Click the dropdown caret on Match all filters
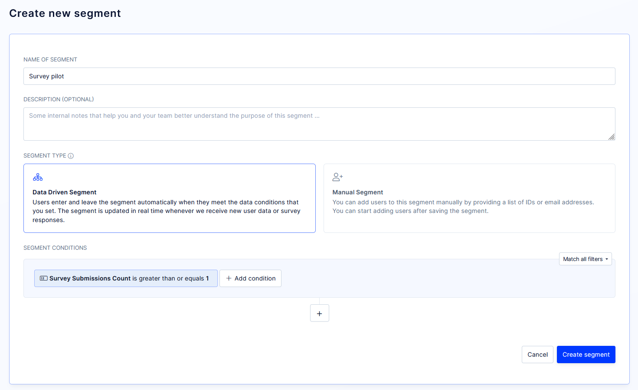Screen dimensions: 638x390 [x=605, y=259]
